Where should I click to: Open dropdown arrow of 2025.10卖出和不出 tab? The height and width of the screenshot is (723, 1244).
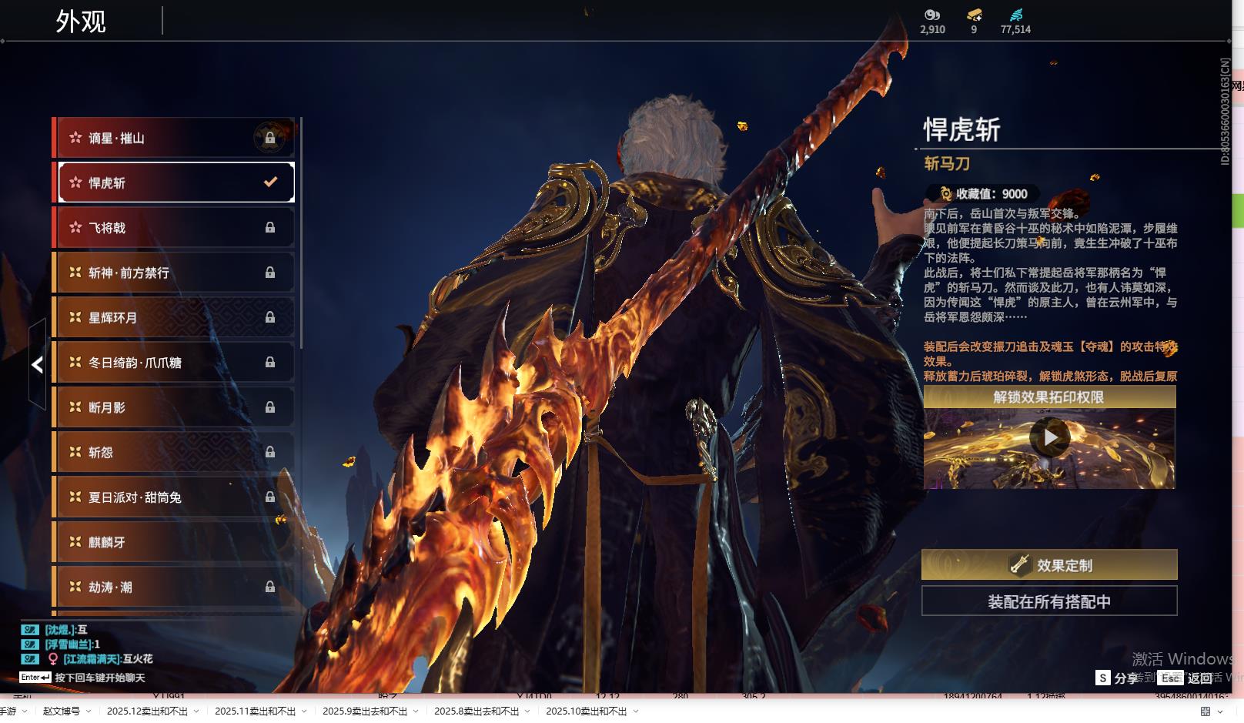tap(636, 711)
